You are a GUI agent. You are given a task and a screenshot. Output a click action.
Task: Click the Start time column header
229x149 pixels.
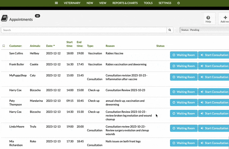point(70,44)
